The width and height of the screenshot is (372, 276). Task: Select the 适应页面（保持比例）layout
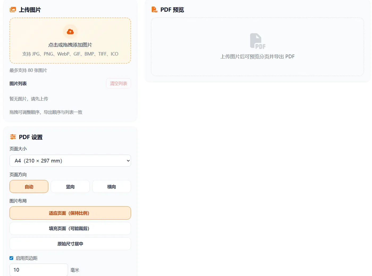click(70, 213)
